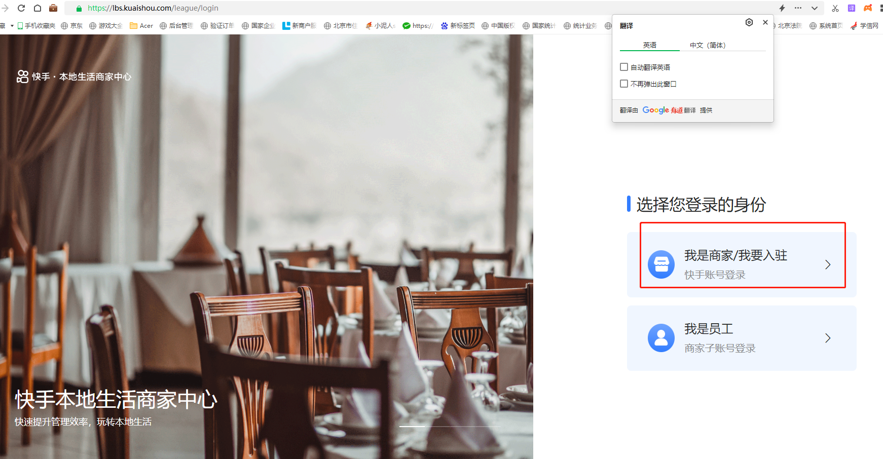883x459 pixels.
Task: Click the 快手账号登录 subtitle text
Action: (x=715, y=275)
